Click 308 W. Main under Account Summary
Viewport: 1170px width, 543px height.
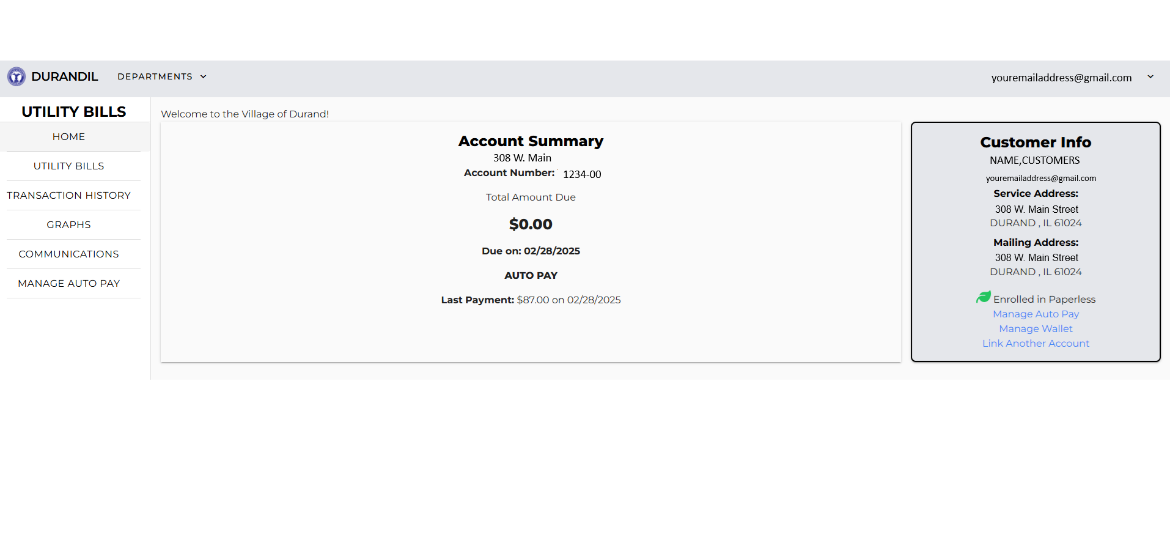(x=522, y=158)
